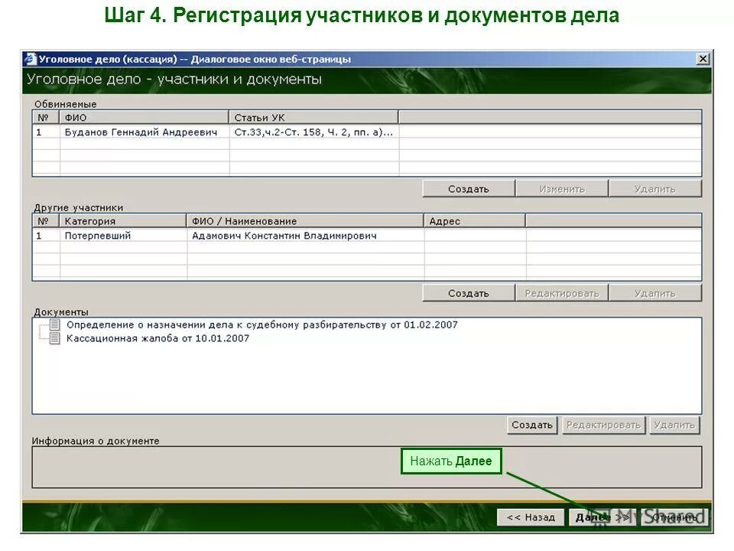Click the Далее >> button
The height and width of the screenshot is (551, 734).
pos(604,517)
